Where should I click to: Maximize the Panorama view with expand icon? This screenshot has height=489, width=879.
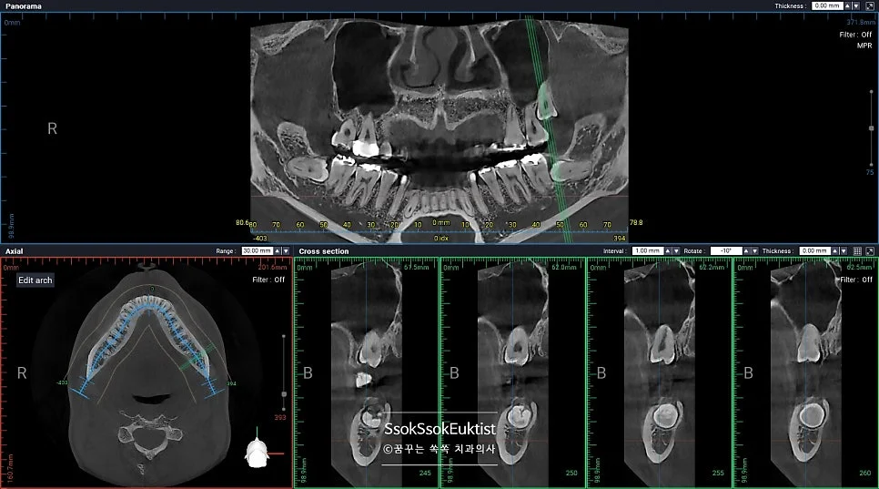point(870,5)
